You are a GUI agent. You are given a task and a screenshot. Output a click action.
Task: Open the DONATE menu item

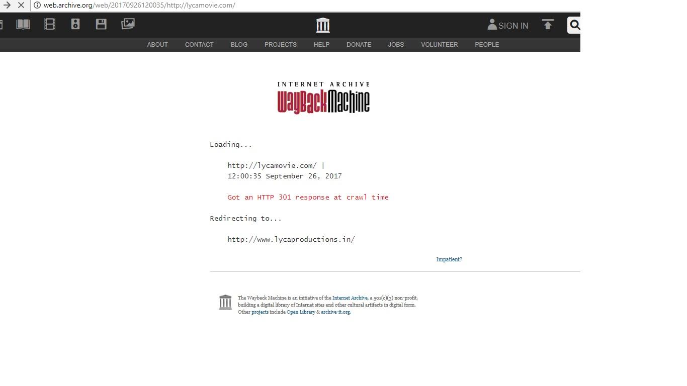click(359, 45)
